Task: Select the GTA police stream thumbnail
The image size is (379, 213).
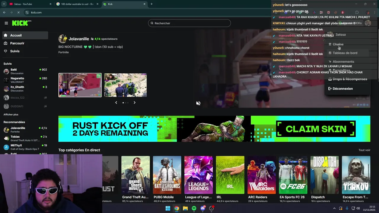Action: point(126,85)
